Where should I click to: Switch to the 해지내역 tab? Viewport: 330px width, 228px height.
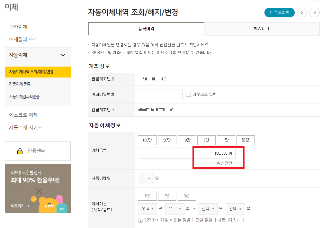(262, 29)
